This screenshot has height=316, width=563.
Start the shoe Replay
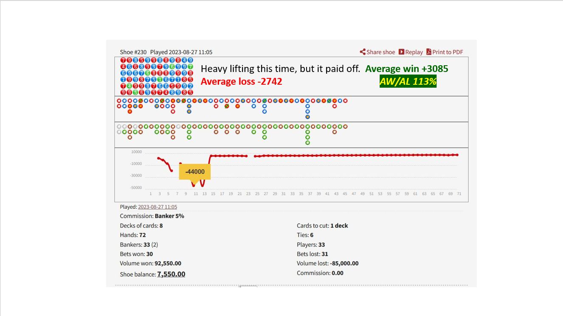tap(411, 52)
